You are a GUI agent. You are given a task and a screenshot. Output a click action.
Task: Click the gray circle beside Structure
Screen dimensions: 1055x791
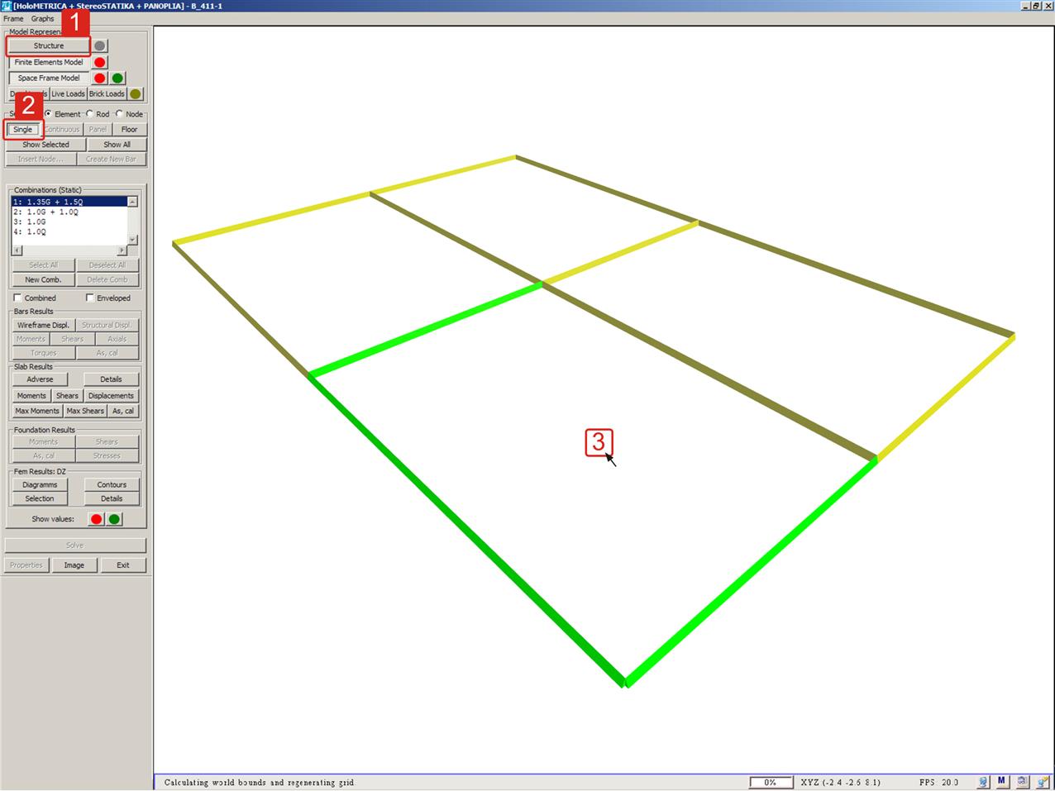(99, 46)
